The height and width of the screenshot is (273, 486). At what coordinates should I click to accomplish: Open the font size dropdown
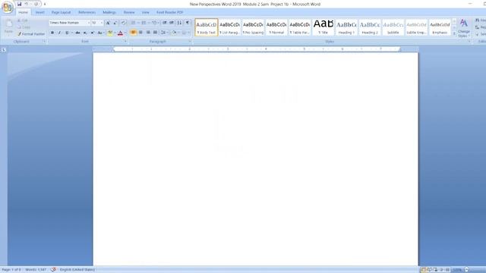click(x=101, y=23)
